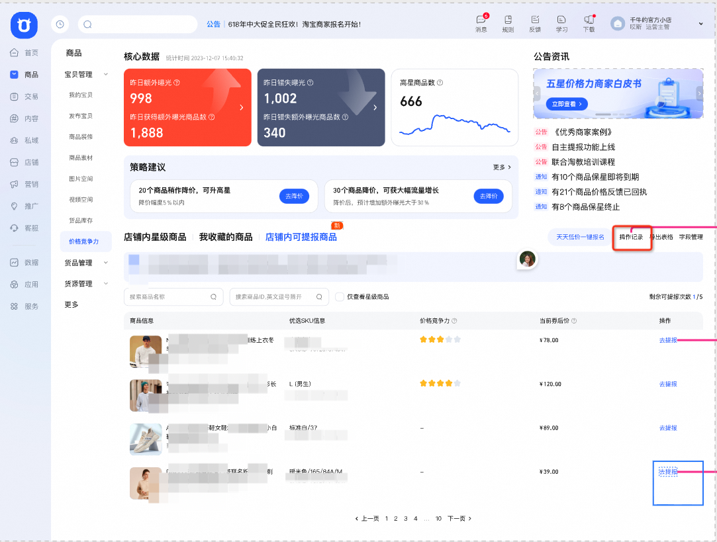Go to next banner slide arrow
Image resolution: width=717 pixels, height=542 pixels.
(698, 93)
